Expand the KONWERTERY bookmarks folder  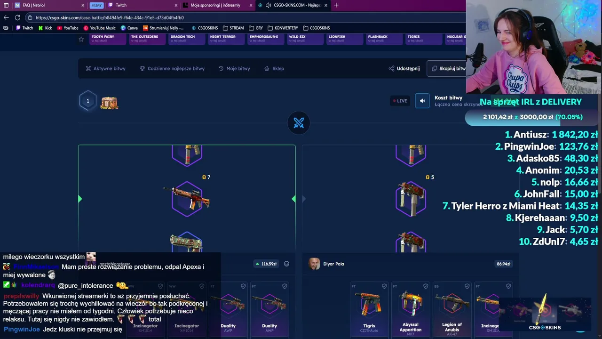tap(283, 28)
